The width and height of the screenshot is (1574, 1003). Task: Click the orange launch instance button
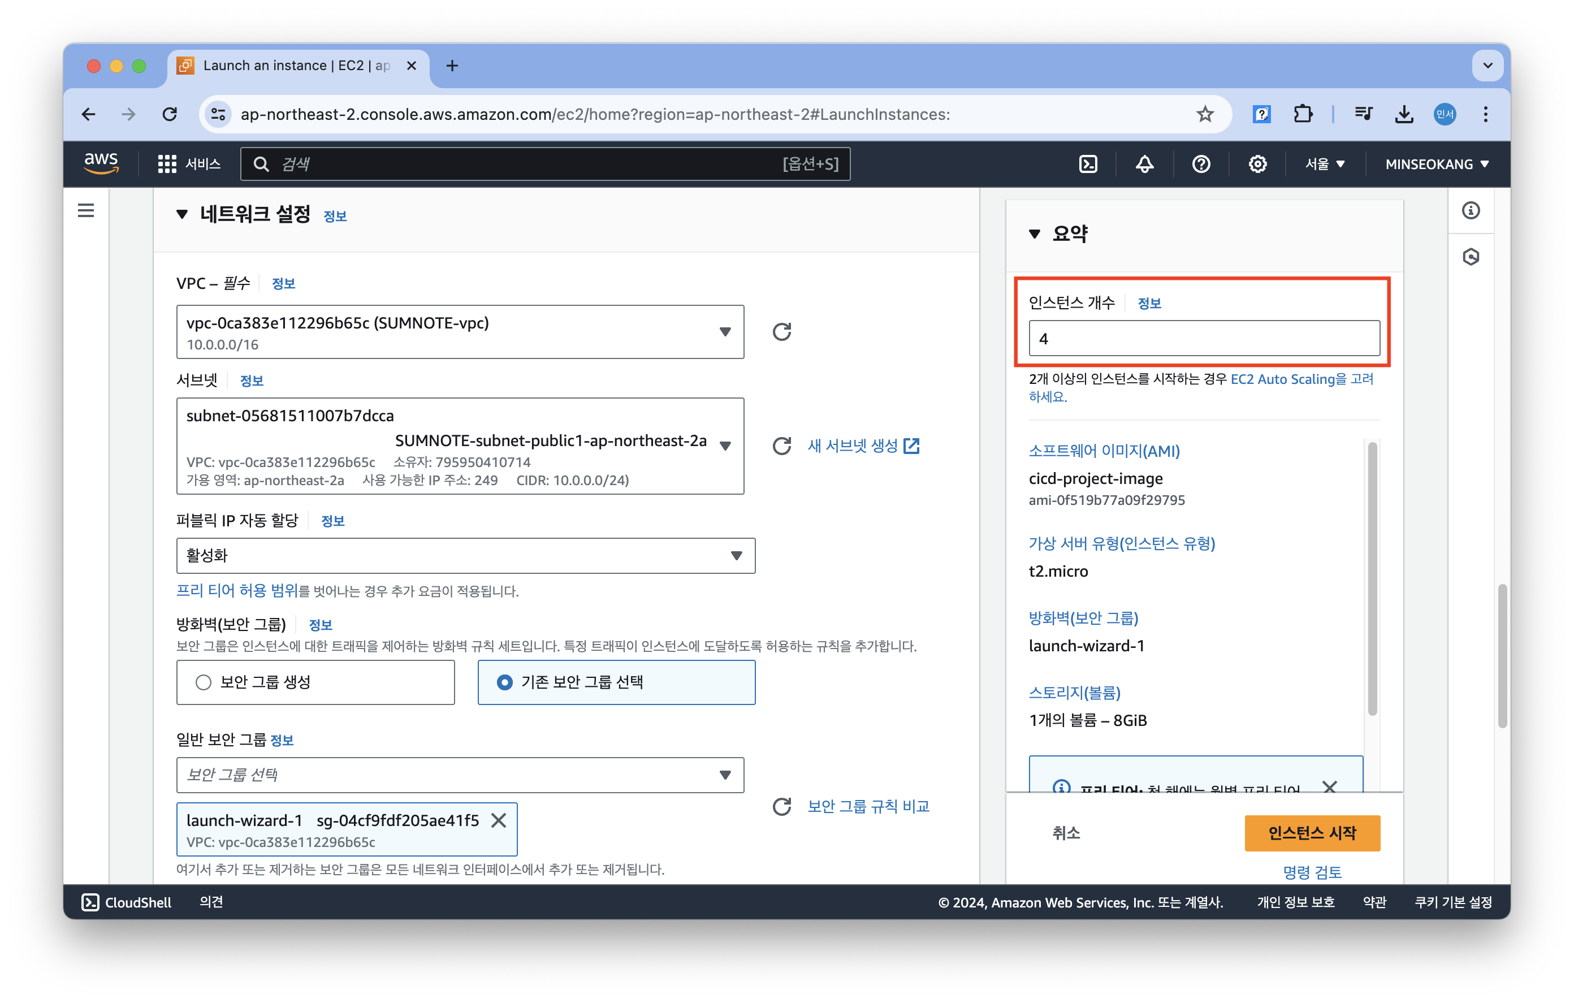click(1312, 833)
